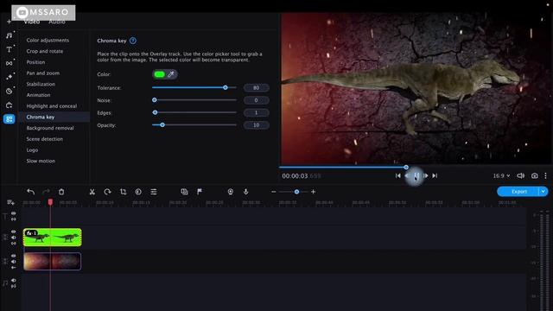The height and width of the screenshot is (311, 553).
Task: Record voice-over with the microphone icon
Action: (245, 192)
